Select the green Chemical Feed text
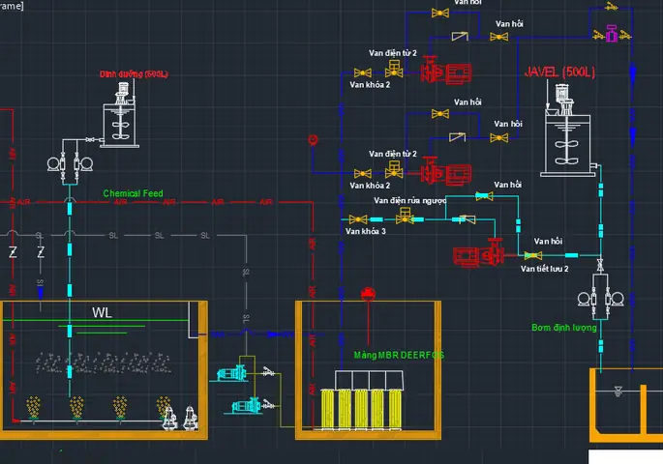 (x=133, y=193)
